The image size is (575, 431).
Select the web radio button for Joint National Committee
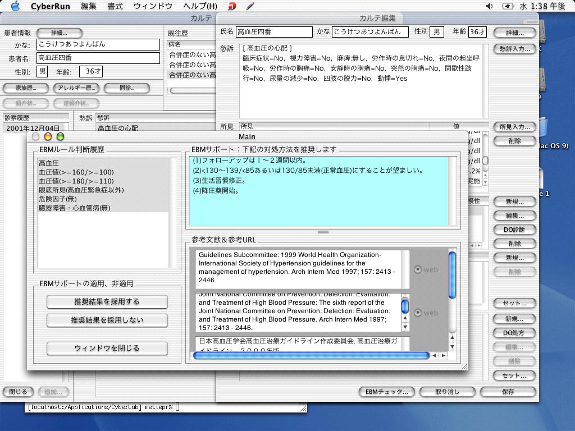pos(417,313)
